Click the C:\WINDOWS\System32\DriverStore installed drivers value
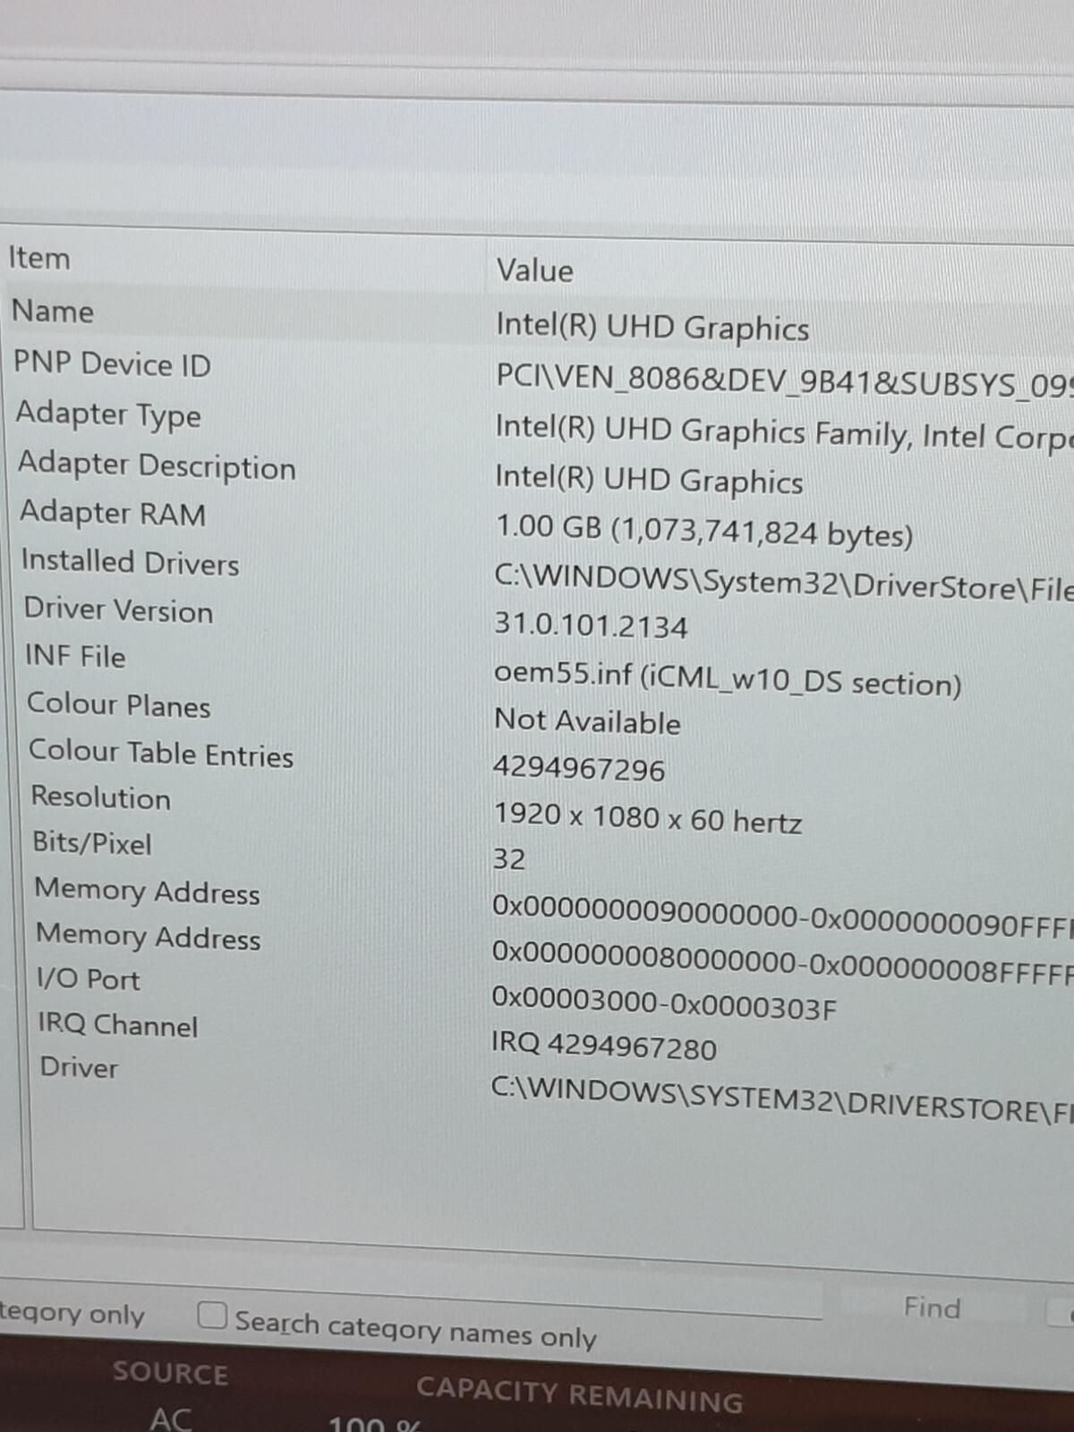Image resolution: width=1074 pixels, height=1432 pixels. tap(783, 584)
